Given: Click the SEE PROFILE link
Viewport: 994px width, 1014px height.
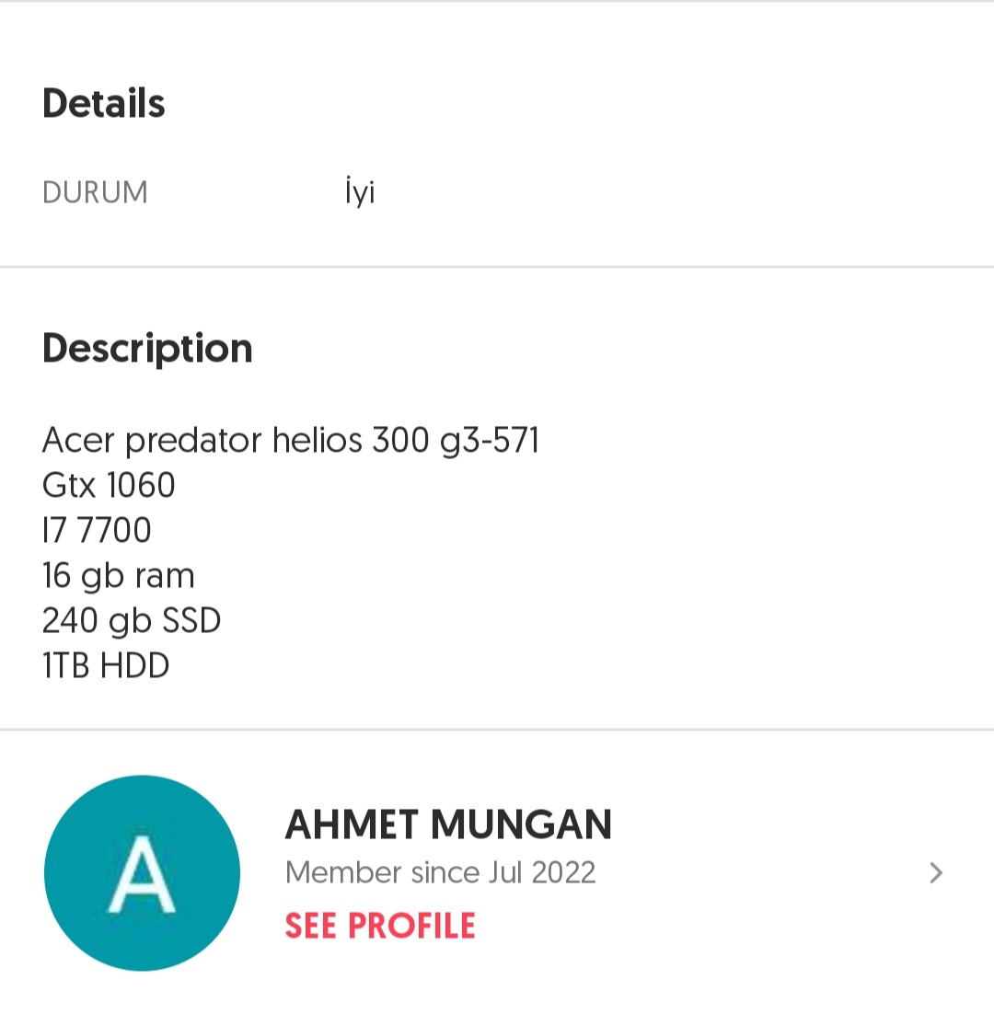Looking at the screenshot, I should [380, 926].
